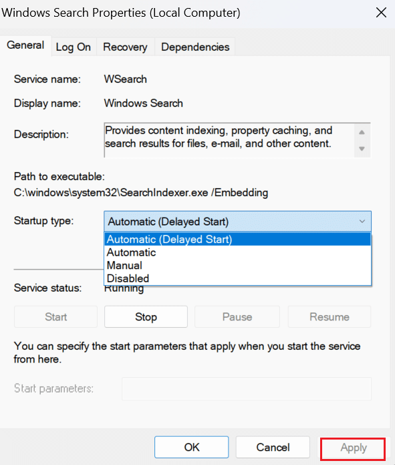
Task: Select Automatic (Delayed Start) option
Action: pos(238,240)
